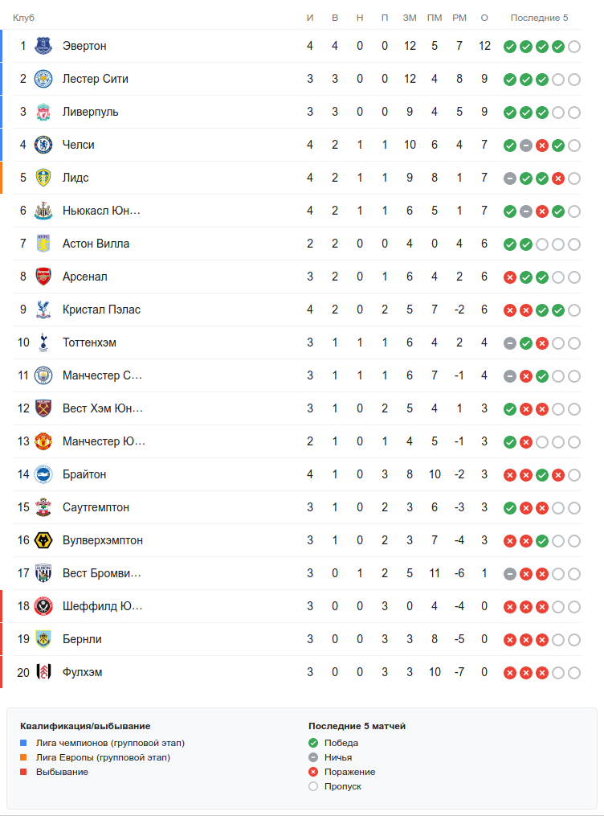
Task: Click the blue Лига чемпионов legend swatch
Action: 23,743
